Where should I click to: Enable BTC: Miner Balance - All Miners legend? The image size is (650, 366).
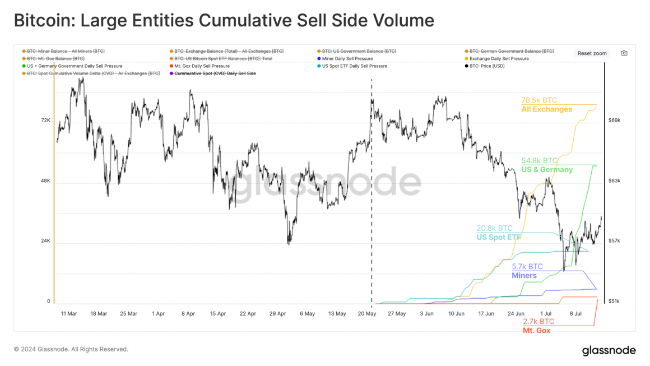pyautogui.click(x=63, y=52)
